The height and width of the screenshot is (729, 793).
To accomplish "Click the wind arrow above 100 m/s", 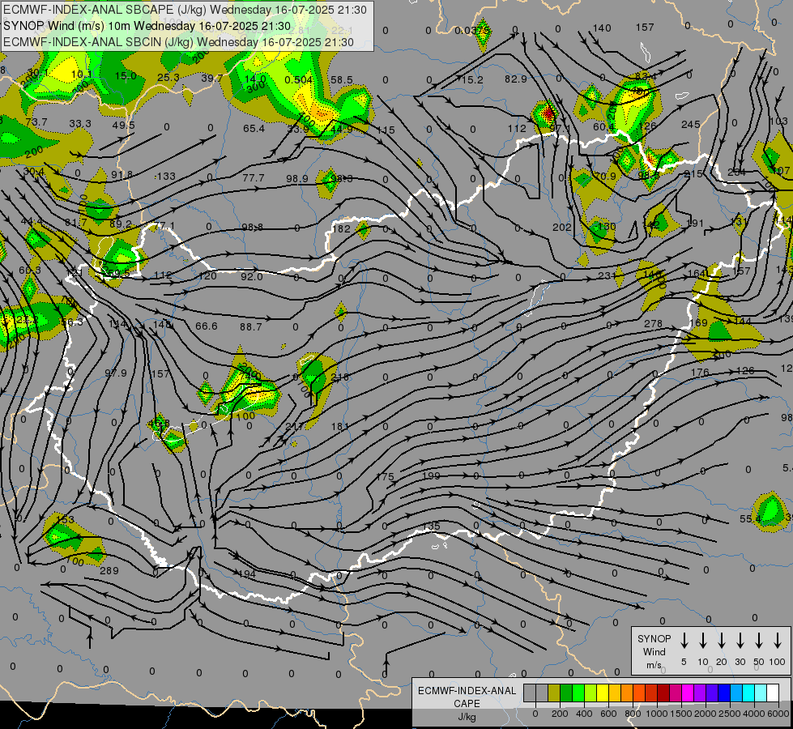I will [778, 641].
